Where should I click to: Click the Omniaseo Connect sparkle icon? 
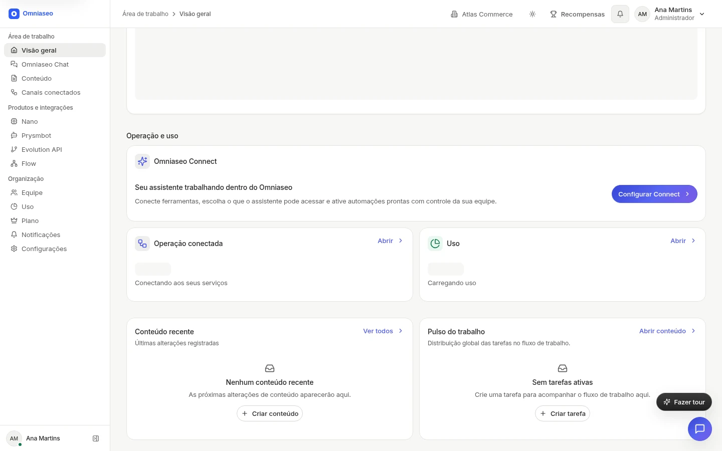[142, 161]
